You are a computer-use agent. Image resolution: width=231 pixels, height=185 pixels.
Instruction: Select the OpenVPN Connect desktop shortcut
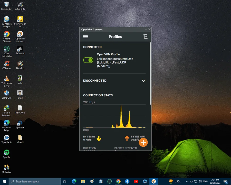[x=20, y=37]
